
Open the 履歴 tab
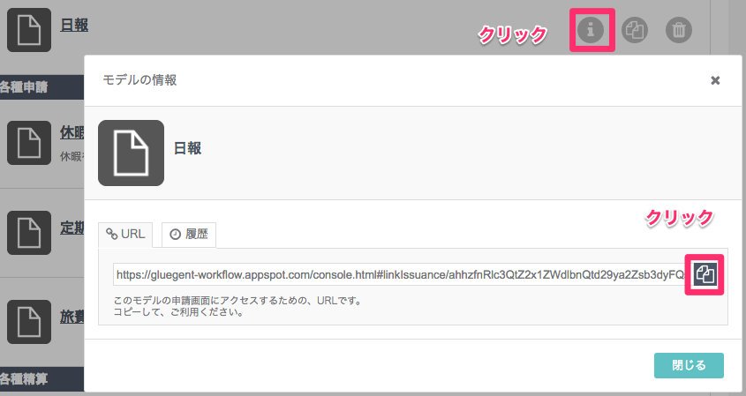pyautogui.click(x=189, y=235)
